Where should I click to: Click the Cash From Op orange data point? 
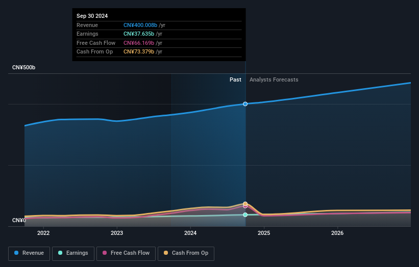(245, 204)
